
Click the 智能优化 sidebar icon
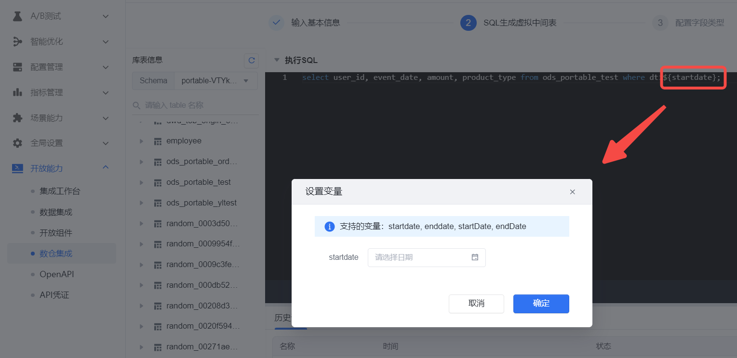18,42
